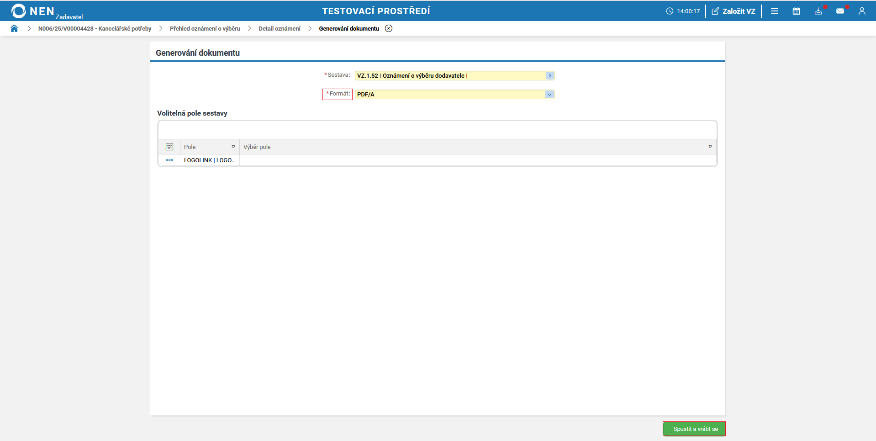
Task: Go to home via house icon
Action: [14, 28]
